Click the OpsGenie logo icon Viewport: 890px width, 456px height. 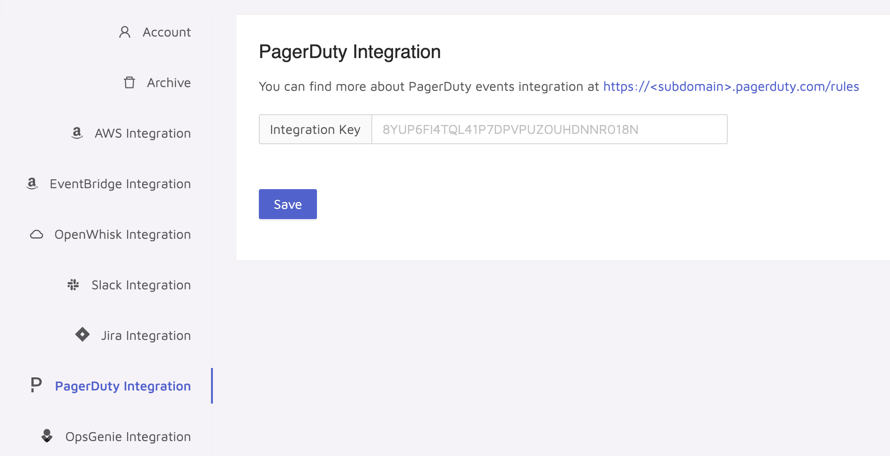pyautogui.click(x=47, y=435)
